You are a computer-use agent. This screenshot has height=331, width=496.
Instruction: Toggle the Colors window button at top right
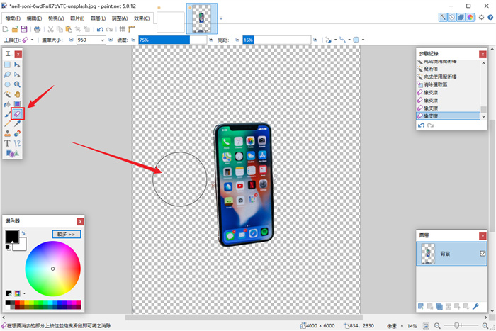470,17
